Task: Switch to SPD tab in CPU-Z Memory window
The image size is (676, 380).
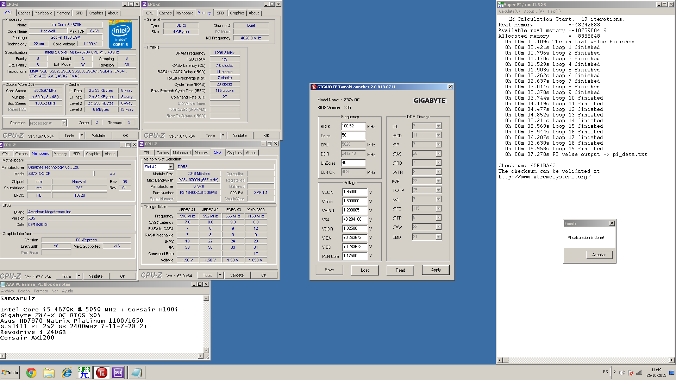Action: click(220, 13)
